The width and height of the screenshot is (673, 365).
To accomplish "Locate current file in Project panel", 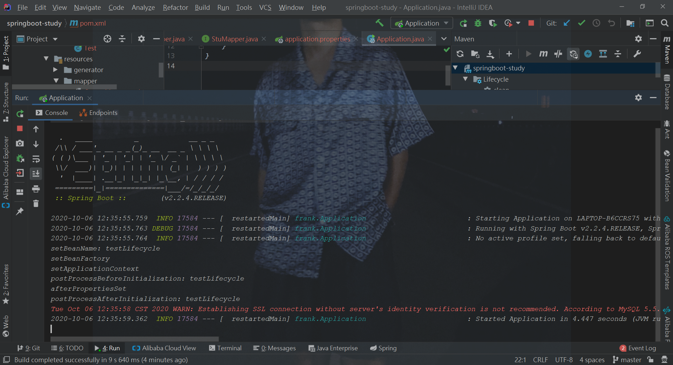I will click(107, 39).
